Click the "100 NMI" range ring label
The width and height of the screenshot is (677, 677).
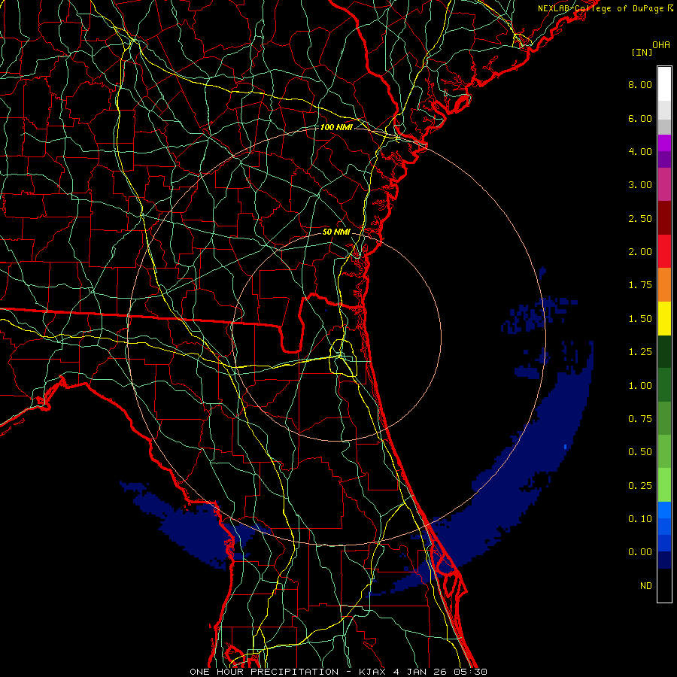[x=336, y=127]
